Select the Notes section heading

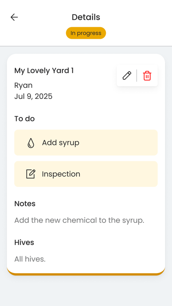pos(25,204)
